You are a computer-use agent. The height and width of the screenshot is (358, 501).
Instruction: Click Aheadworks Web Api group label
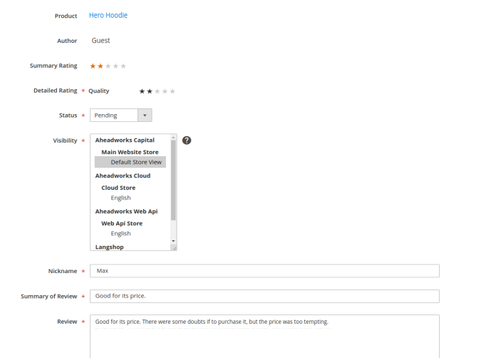pos(126,211)
